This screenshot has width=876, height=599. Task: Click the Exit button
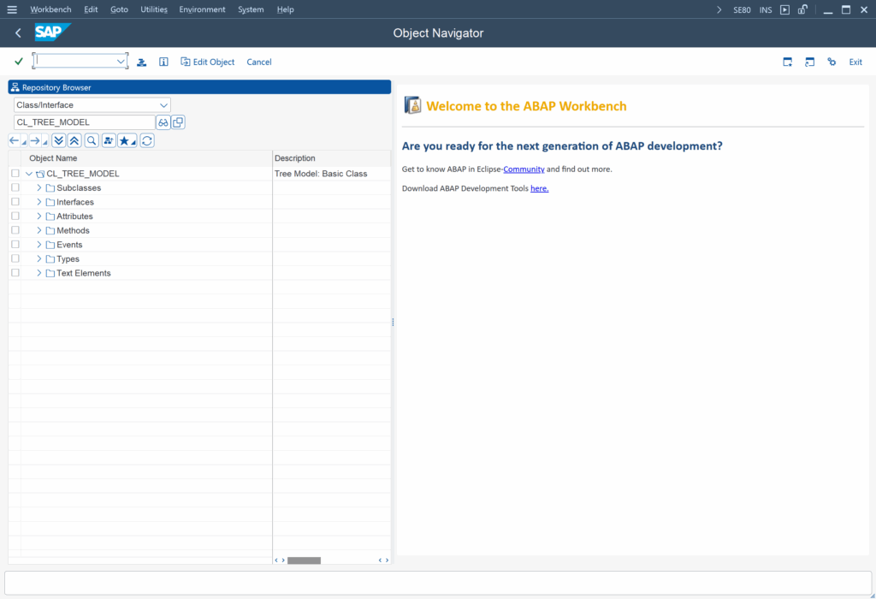point(855,62)
